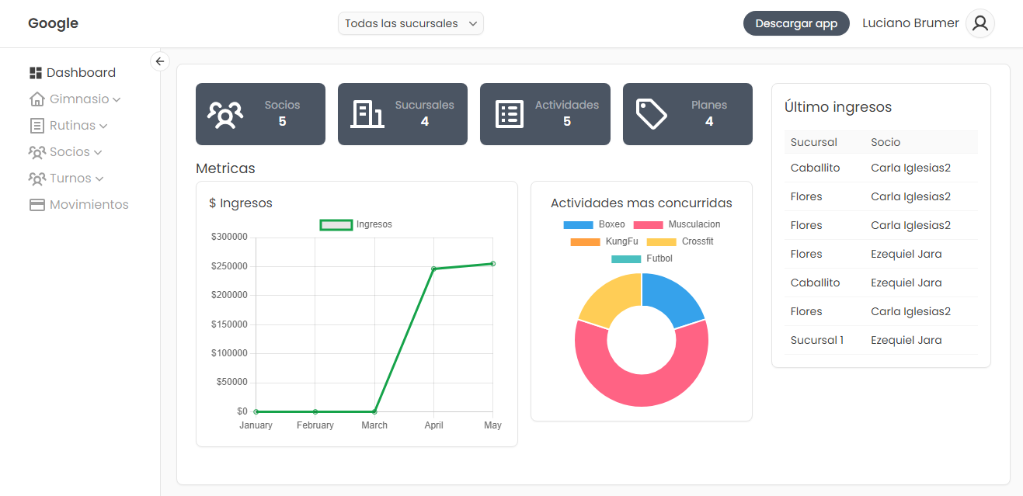Open the Todas las sucursales dropdown
Image resolution: width=1023 pixels, height=496 pixels.
point(411,23)
